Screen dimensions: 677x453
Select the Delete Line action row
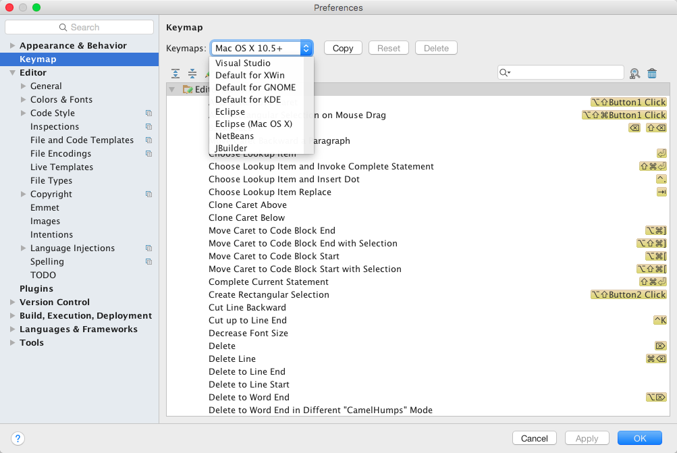click(x=232, y=358)
